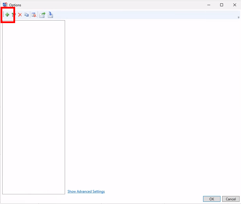Screen dimensions: 241x204
Task: Click the application icon in title bar
Action: tap(5, 5)
